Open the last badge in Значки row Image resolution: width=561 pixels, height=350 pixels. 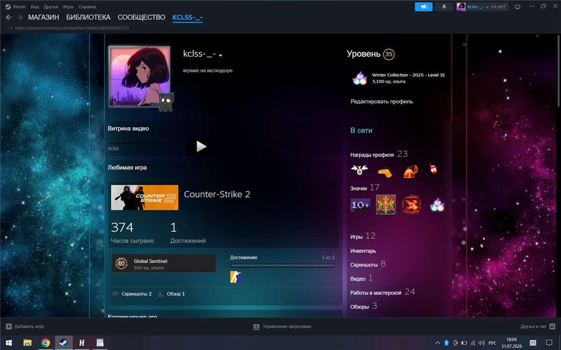[x=437, y=205]
